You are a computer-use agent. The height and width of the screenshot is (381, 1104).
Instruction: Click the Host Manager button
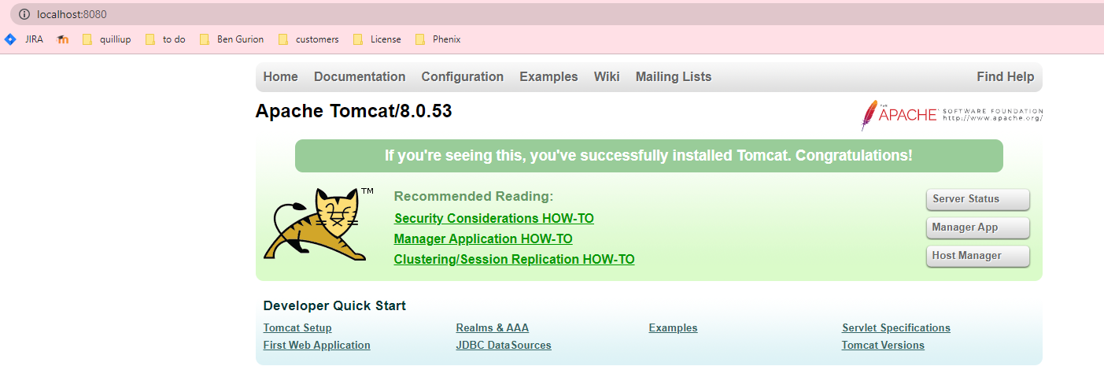click(978, 256)
